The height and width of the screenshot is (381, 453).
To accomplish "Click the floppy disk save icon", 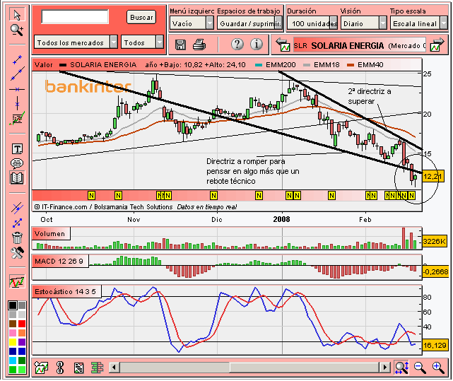I will point(181,45).
